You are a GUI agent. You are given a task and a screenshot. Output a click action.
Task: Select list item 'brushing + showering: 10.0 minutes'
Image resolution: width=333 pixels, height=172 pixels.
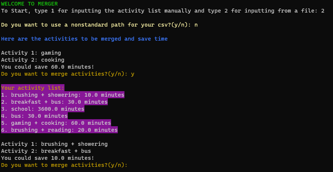click(x=63, y=95)
